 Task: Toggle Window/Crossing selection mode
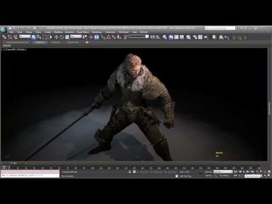(x=50, y=37)
